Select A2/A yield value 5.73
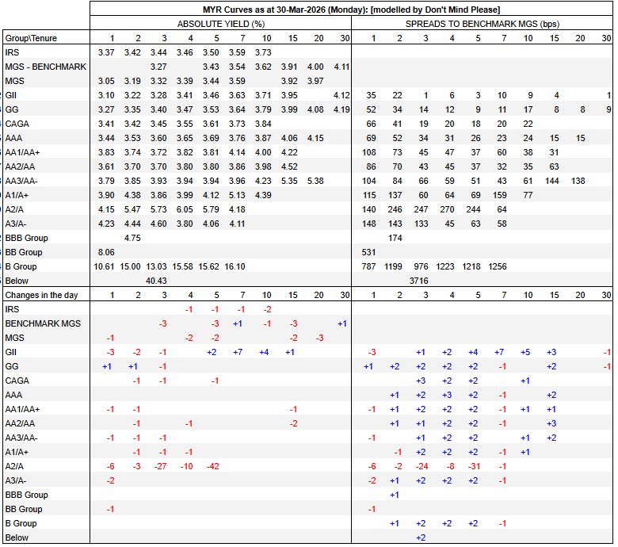 point(158,209)
